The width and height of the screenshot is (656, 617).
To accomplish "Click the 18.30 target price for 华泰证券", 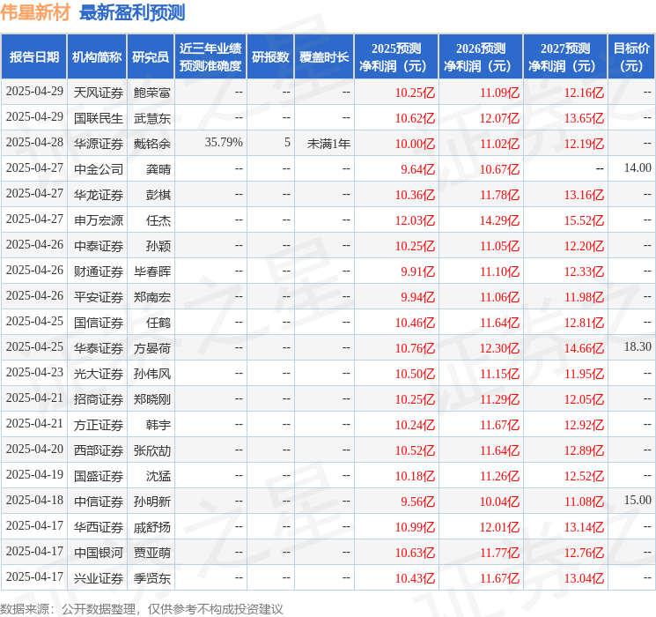I will point(638,346).
